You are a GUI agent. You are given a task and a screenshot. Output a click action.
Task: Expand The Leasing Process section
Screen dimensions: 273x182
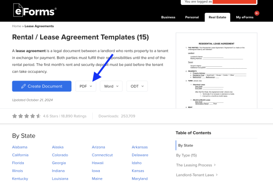pos(196,165)
